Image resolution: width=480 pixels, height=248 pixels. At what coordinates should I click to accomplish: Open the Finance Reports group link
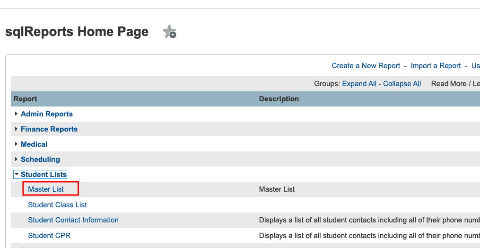(49, 129)
